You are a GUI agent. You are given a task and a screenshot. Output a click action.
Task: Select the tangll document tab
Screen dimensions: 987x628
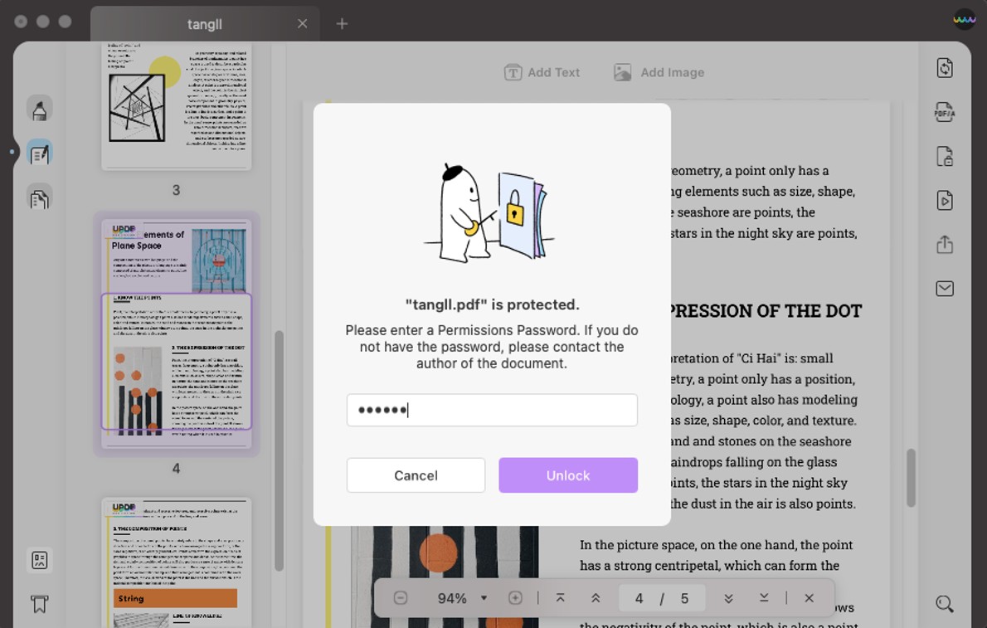coord(204,24)
